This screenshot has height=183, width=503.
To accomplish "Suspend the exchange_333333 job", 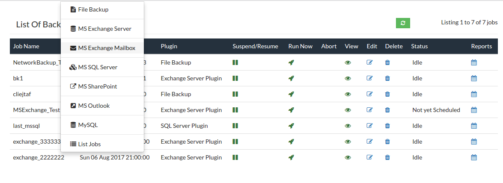I will point(235,142).
